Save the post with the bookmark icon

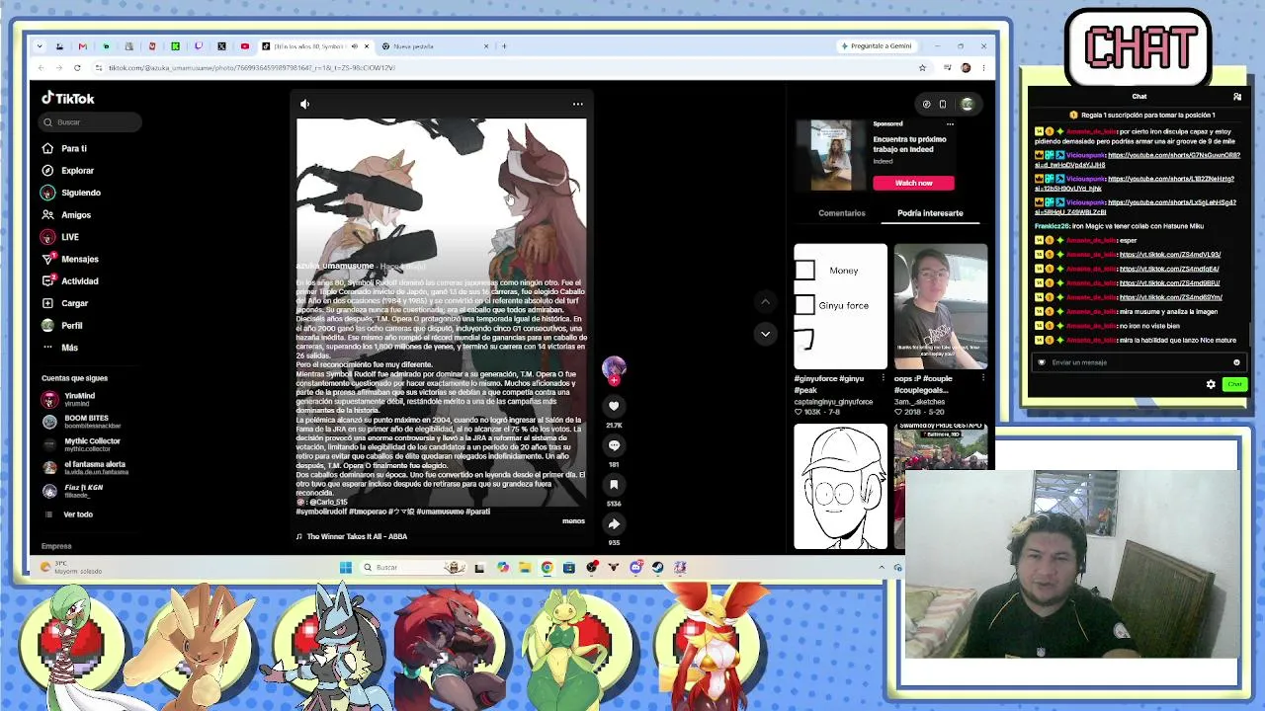(x=614, y=485)
